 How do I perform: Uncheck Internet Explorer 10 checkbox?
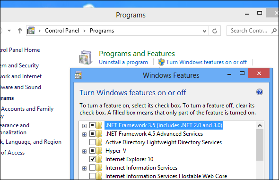pos(92,159)
